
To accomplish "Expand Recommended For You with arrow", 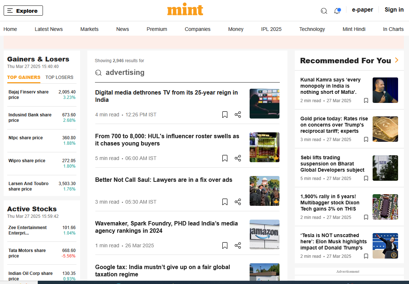I will click(x=397, y=60).
